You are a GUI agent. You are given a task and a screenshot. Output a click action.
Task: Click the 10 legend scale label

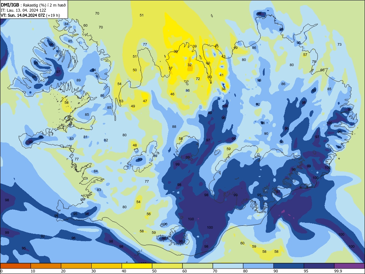point(33,271)
